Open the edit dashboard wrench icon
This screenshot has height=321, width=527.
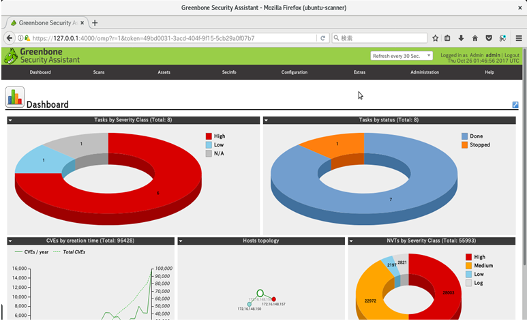[x=515, y=105]
